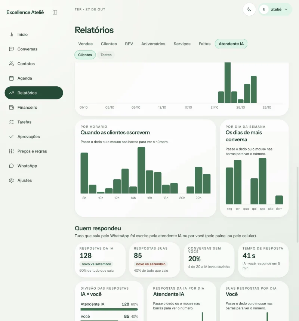Open Aprovações in the sidebar
Image resolution: width=299 pixels, height=321 pixels.
click(x=34, y=136)
